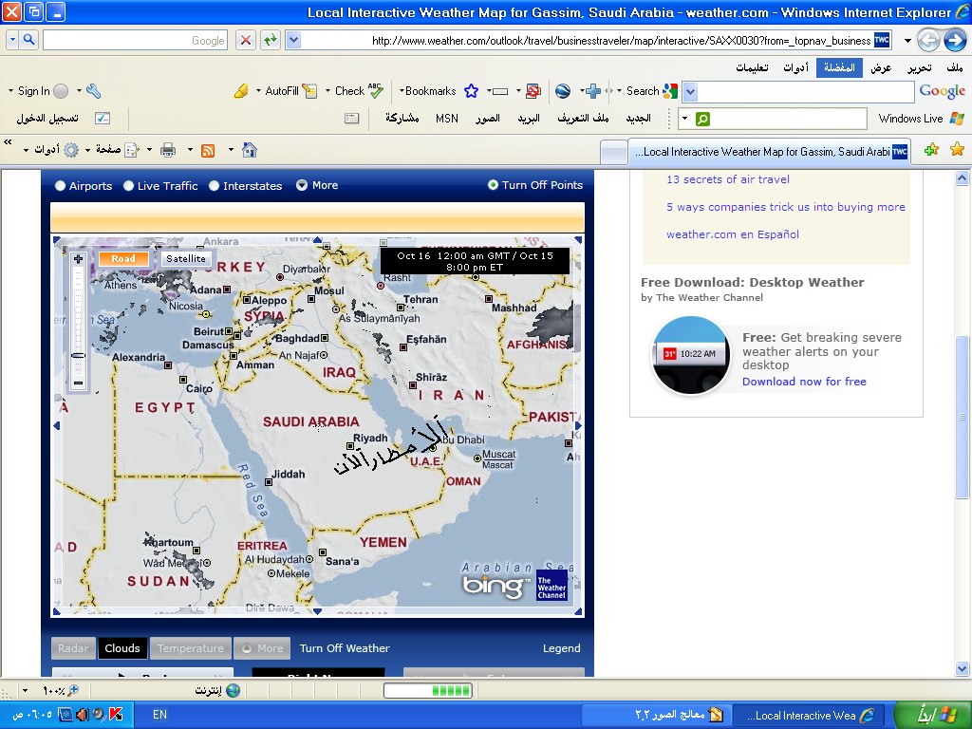The image size is (972, 729).
Task: Click the Stop loading red X icon
Action: pos(246,40)
